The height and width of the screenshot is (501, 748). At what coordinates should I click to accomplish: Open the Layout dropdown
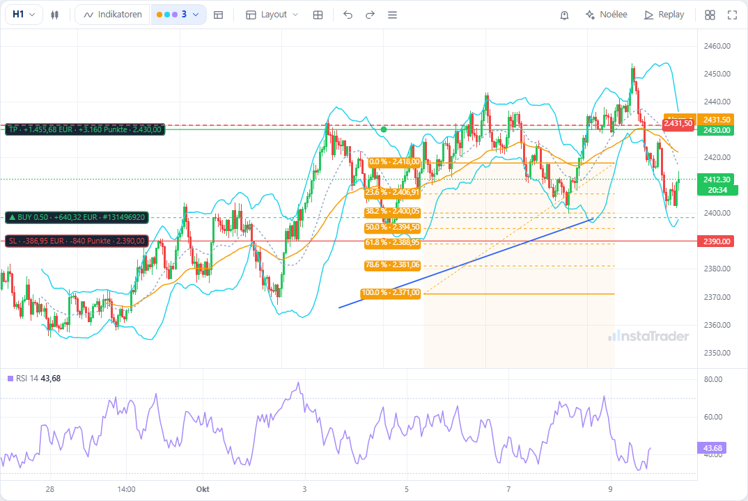272,15
